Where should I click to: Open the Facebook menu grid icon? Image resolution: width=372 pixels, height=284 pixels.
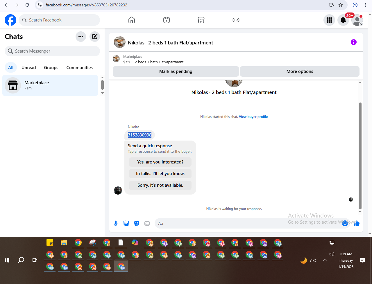click(x=329, y=20)
